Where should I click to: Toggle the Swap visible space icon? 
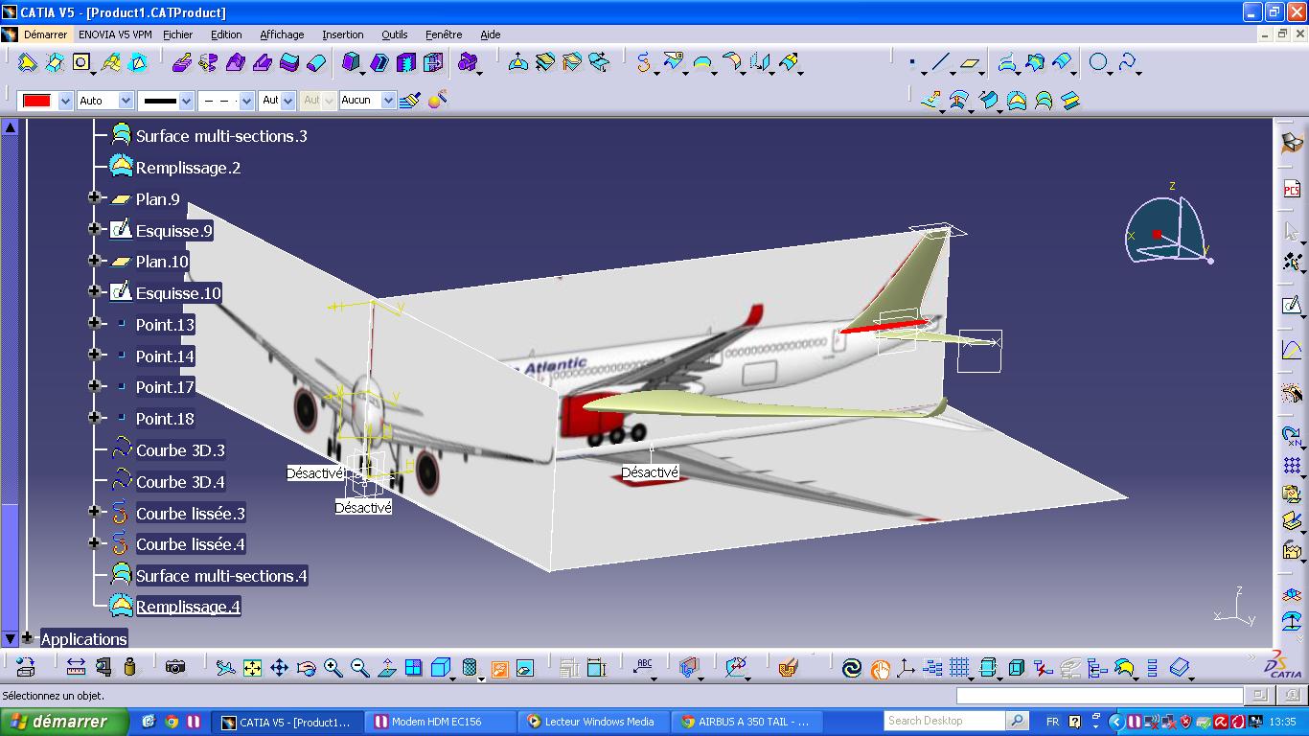[525, 668]
